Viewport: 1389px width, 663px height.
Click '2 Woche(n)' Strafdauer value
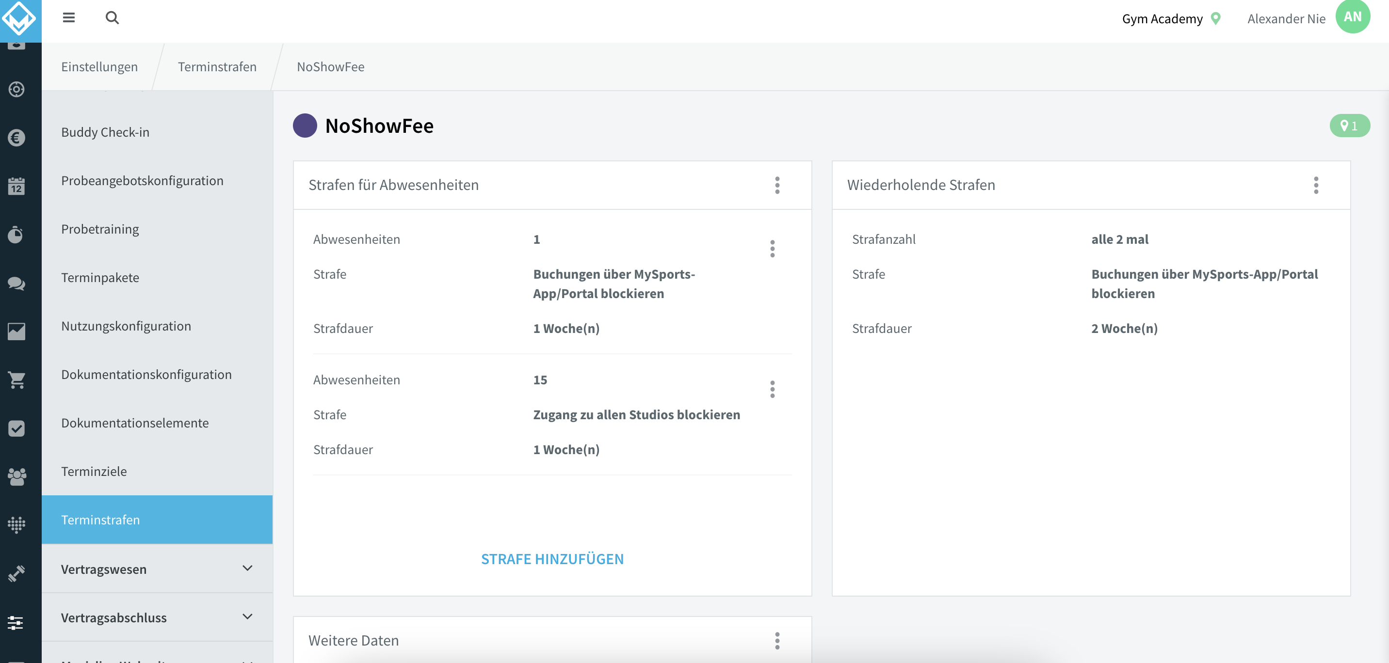coord(1124,328)
